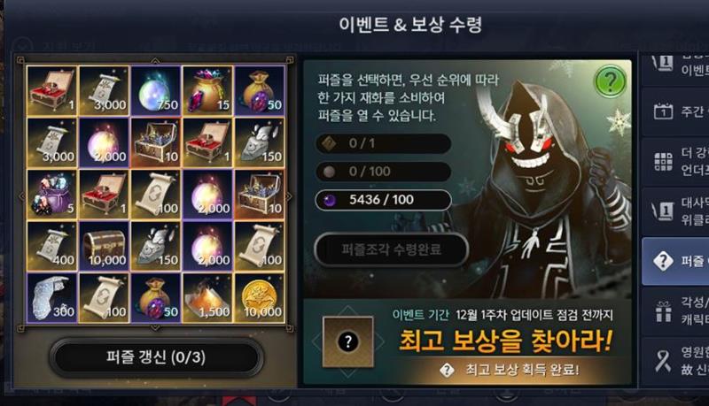
Task: Open the grid icon 더 강한 tab
Action: (675, 161)
